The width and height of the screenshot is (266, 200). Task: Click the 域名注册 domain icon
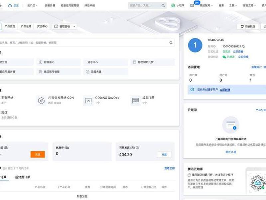click(x=135, y=100)
